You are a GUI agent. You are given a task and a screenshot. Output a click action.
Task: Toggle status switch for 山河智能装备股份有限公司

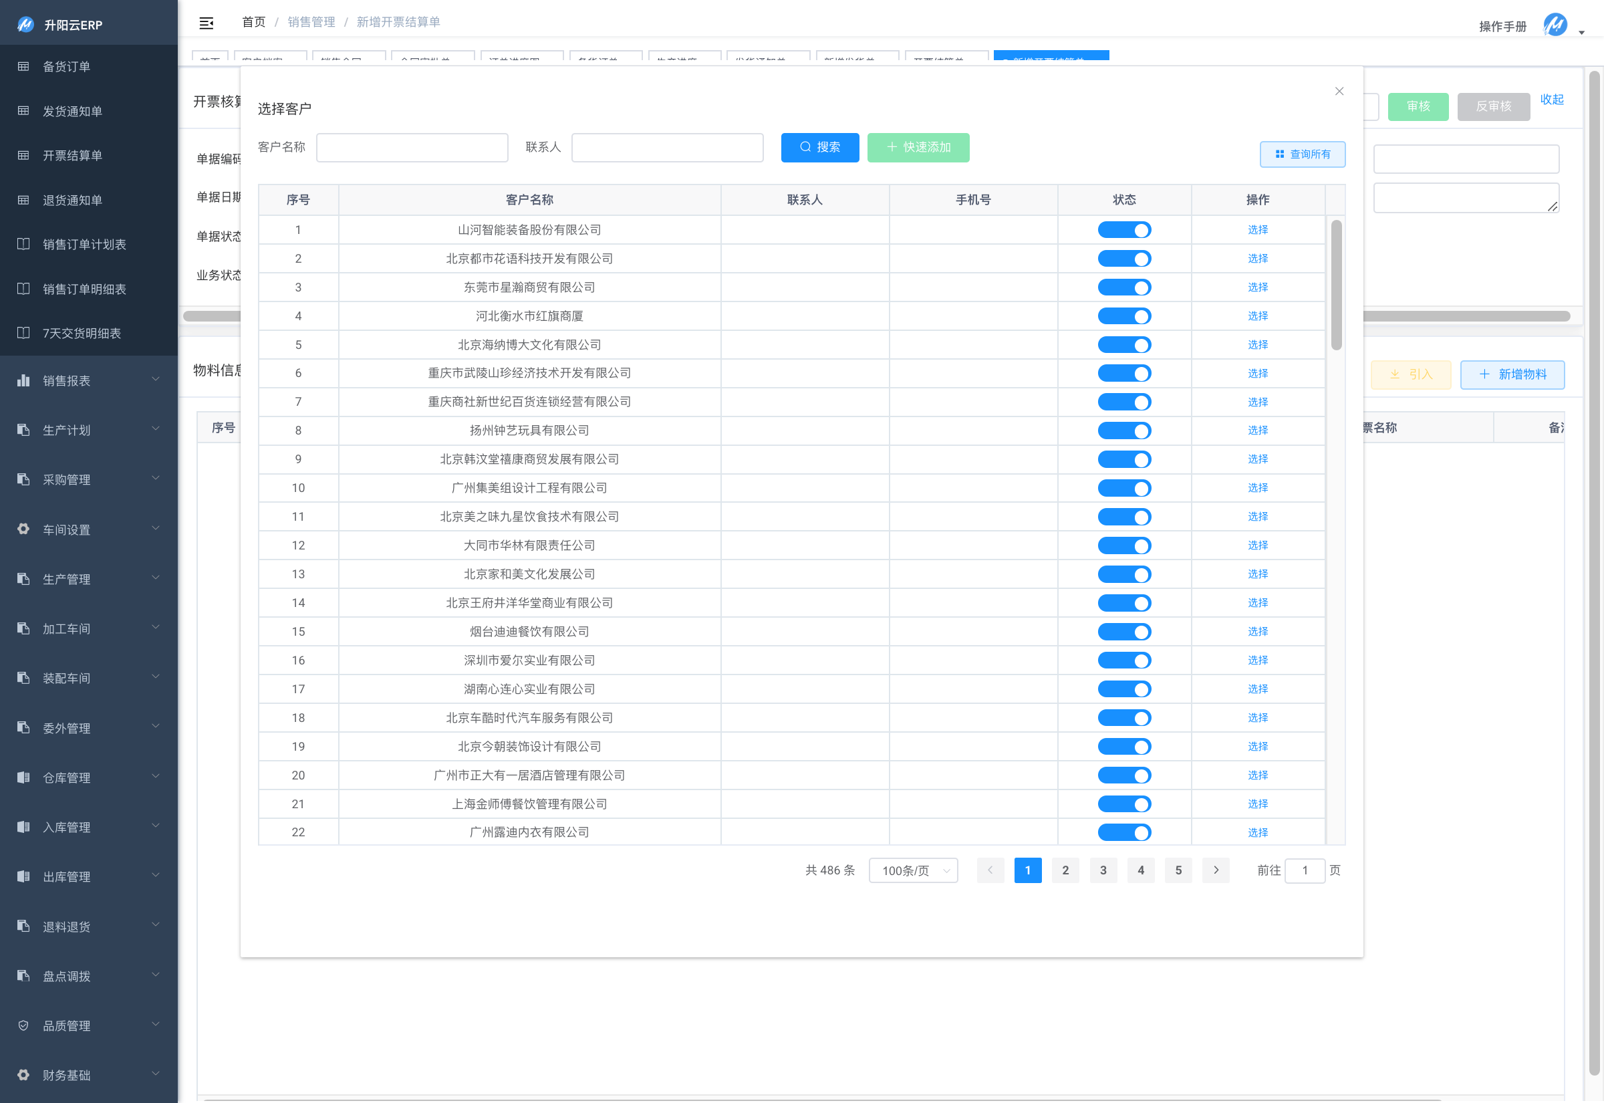(1124, 230)
